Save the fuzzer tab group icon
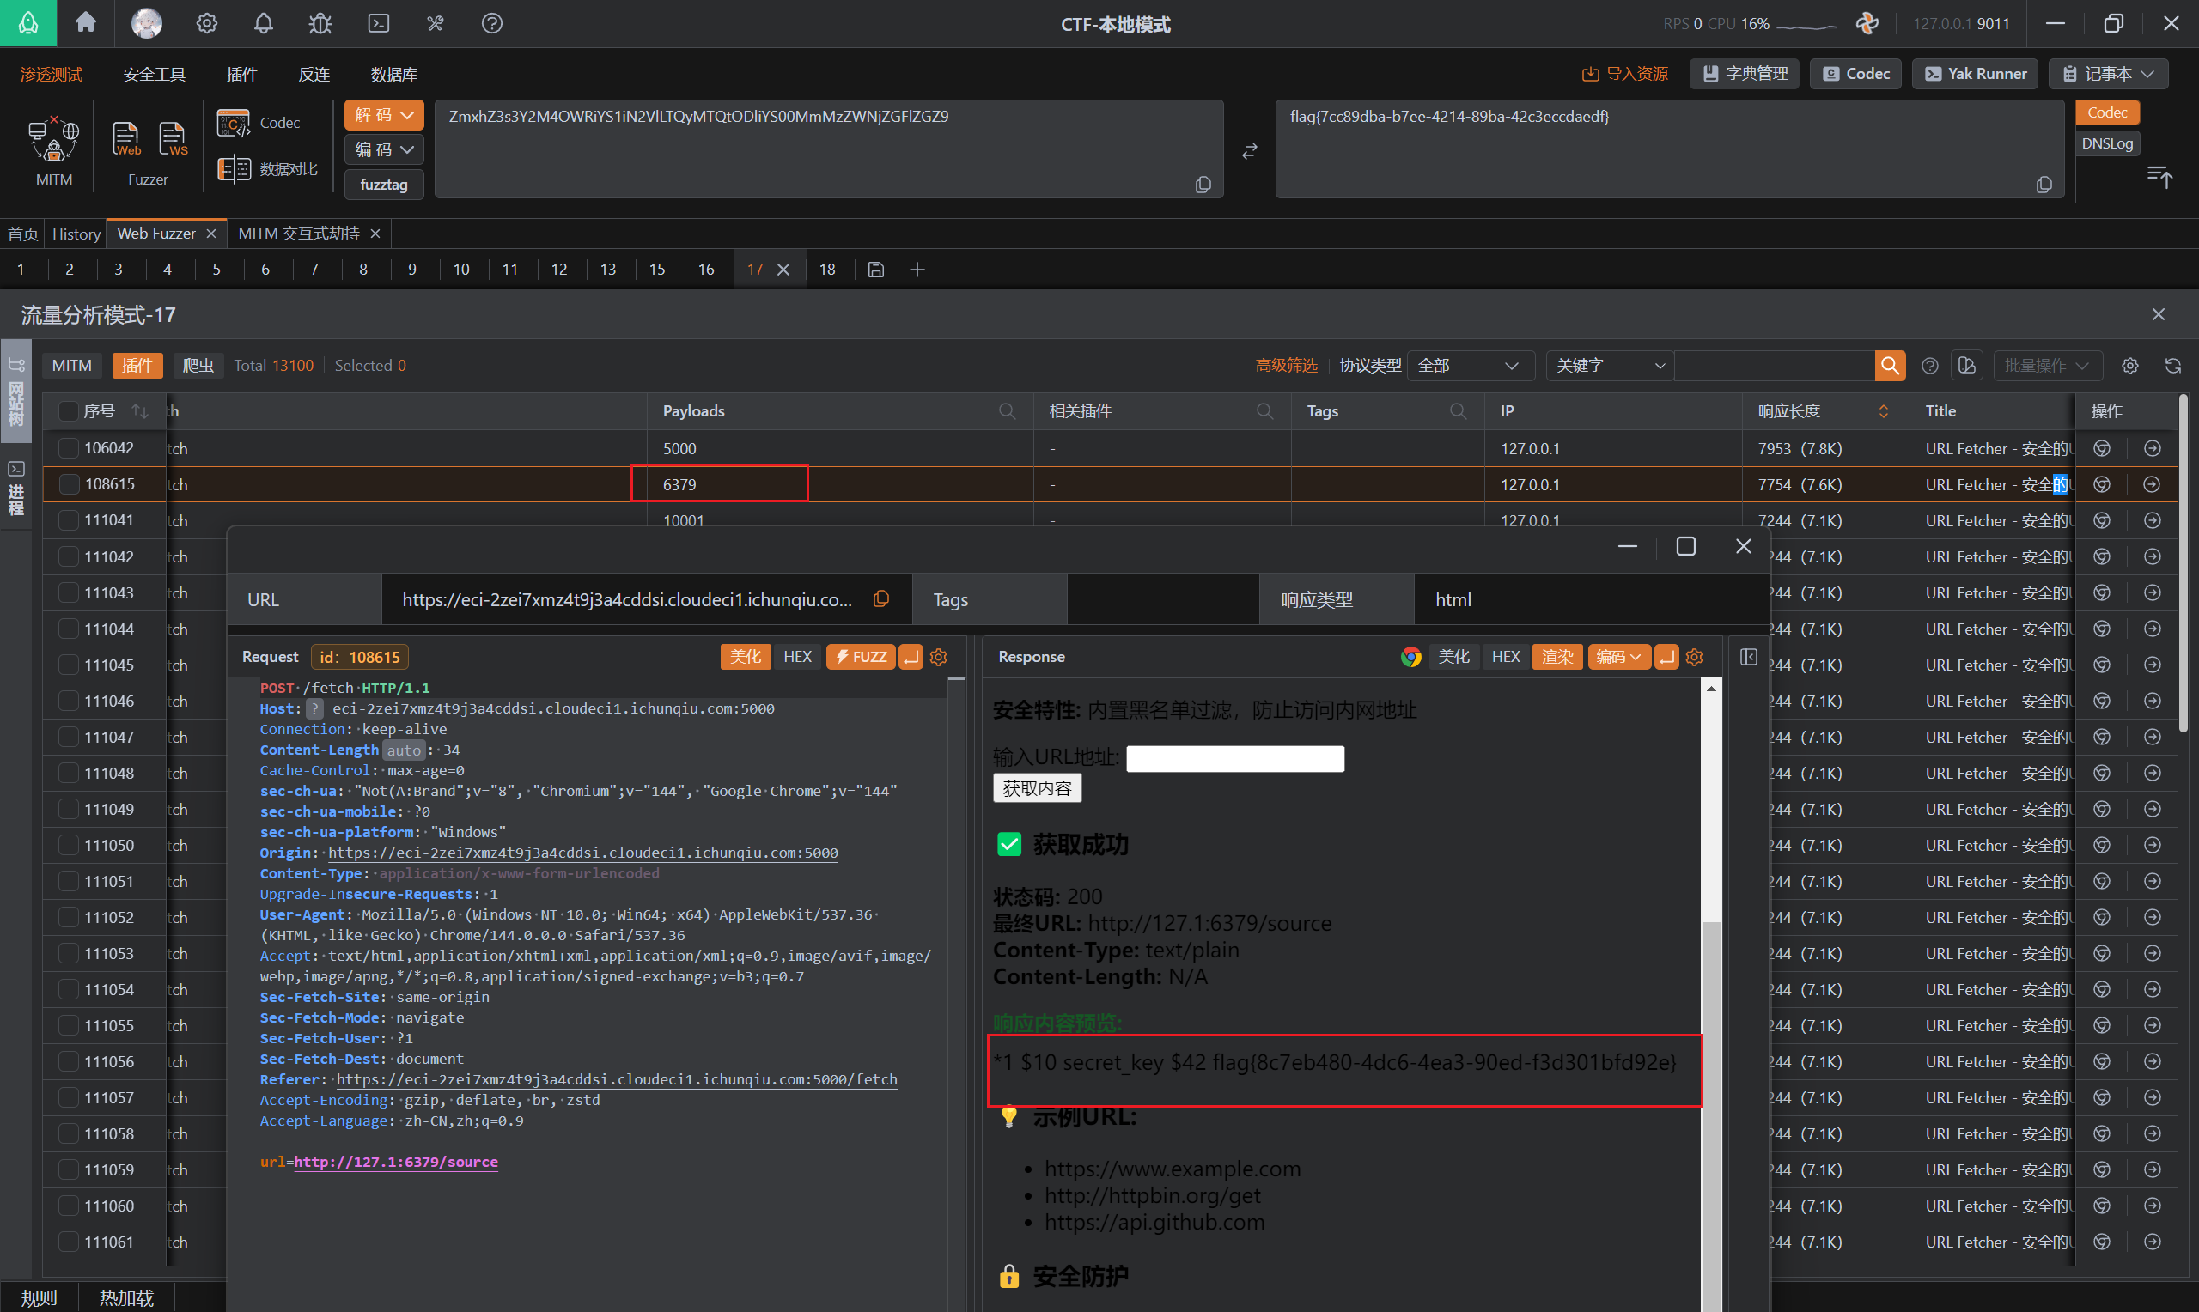The height and width of the screenshot is (1312, 2199). (x=875, y=269)
